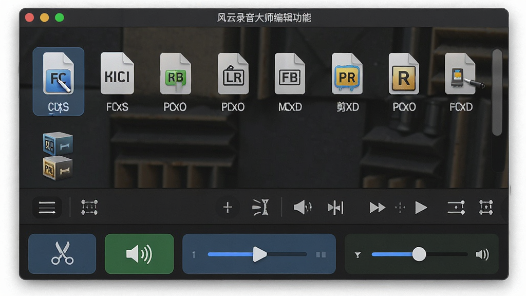
Task: Click the volume slider knob
Action: pyautogui.click(x=419, y=254)
